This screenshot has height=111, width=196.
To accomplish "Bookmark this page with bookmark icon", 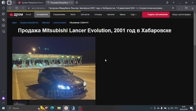I will [173, 8].
